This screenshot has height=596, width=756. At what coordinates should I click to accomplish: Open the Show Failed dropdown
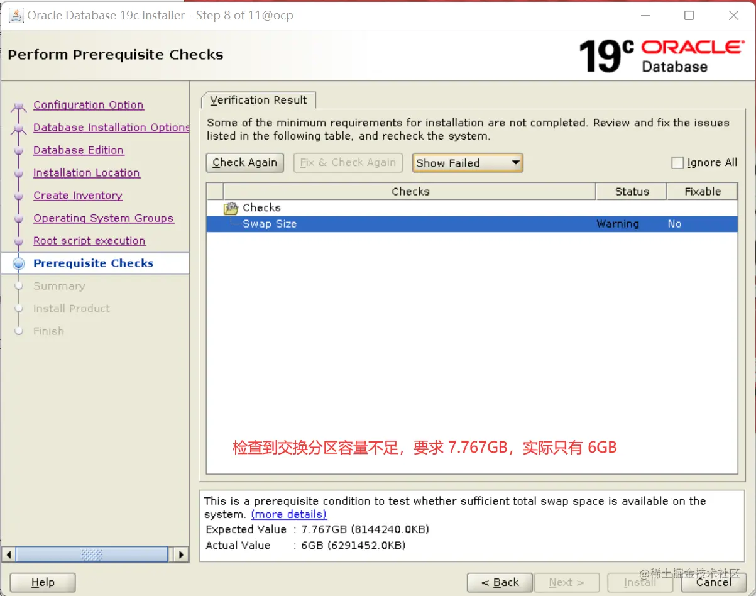[468, 163]
